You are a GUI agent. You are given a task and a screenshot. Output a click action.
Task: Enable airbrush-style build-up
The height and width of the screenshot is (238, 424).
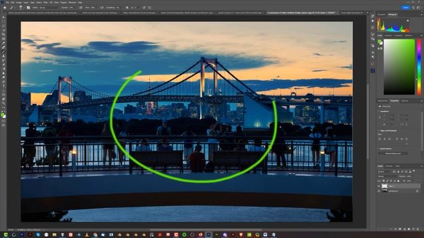pyautogui.click(x=101, y=7)
